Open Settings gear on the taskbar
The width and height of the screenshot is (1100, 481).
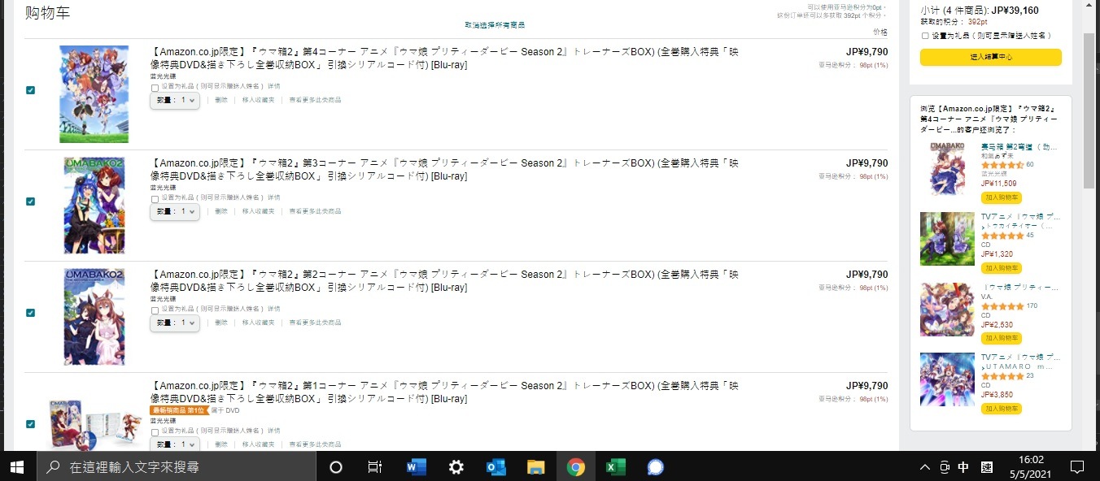coord(456,466)
